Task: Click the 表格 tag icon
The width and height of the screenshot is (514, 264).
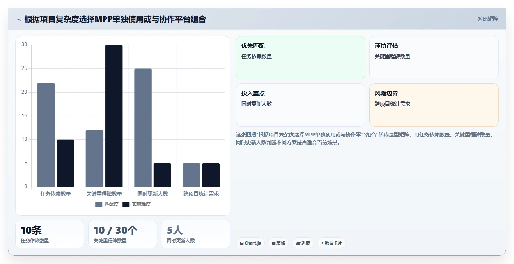Action: click(x=274, y=243)
